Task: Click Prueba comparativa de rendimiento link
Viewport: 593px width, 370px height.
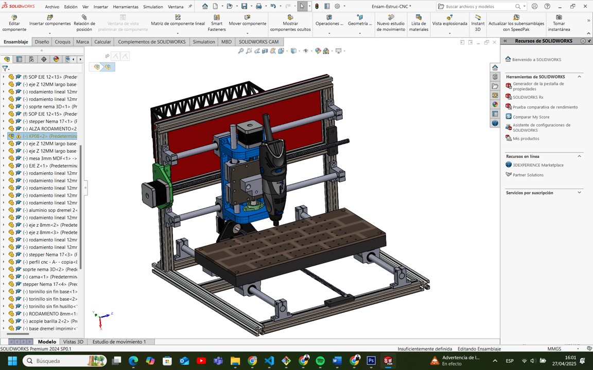Action: pos(545,107)
